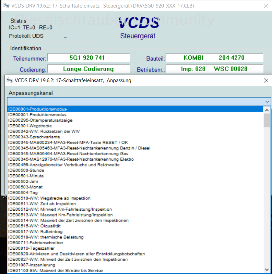Select IDE01153-SIA: Maxwert der Strecke bis Service

(x=135, y=271)
